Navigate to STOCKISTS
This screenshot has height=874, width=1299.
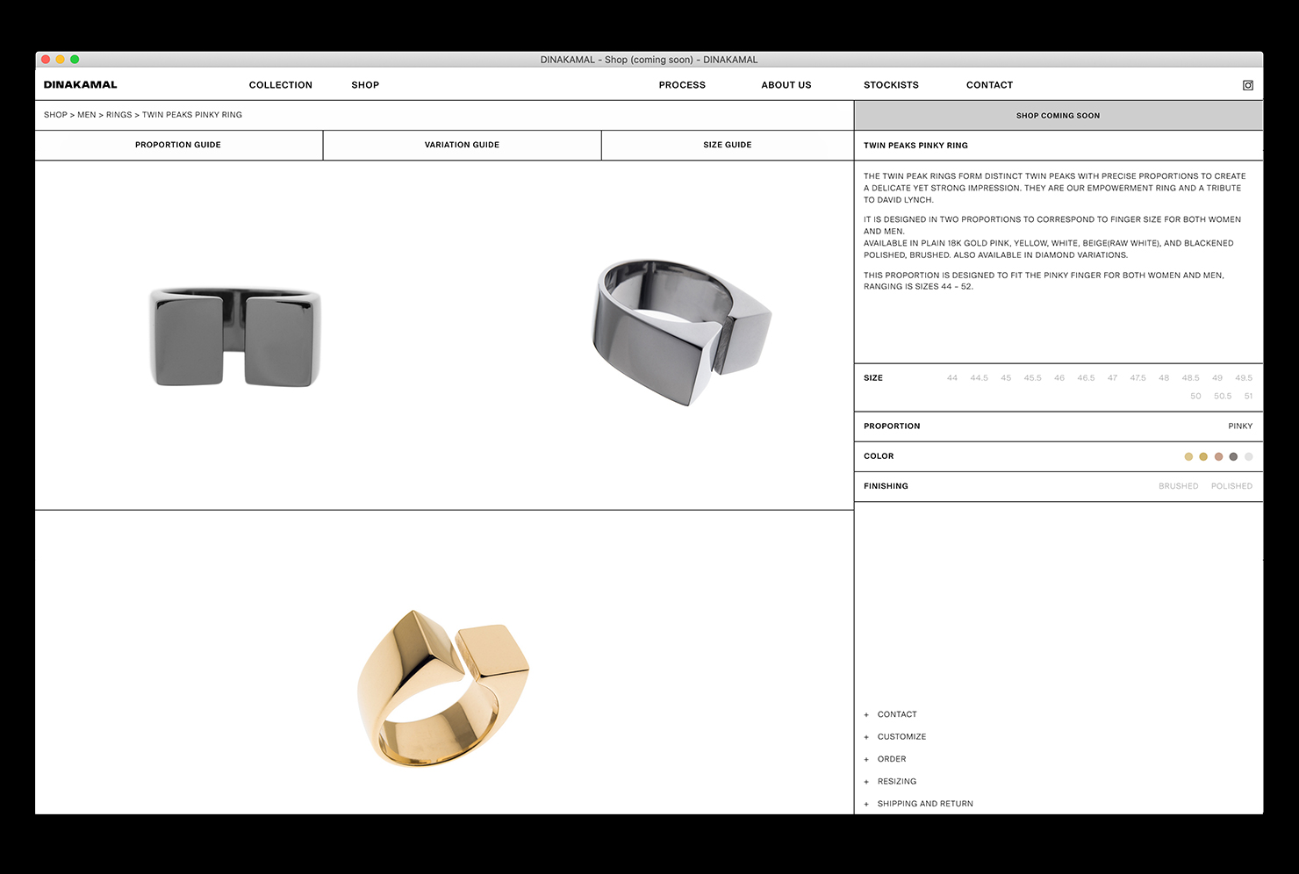click(891, 85)
